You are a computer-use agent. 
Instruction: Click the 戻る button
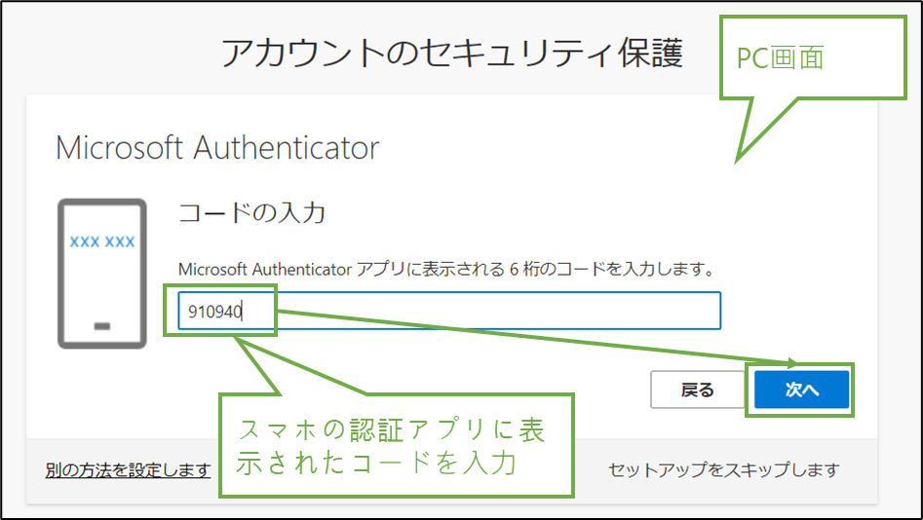(x=698, y=390)
